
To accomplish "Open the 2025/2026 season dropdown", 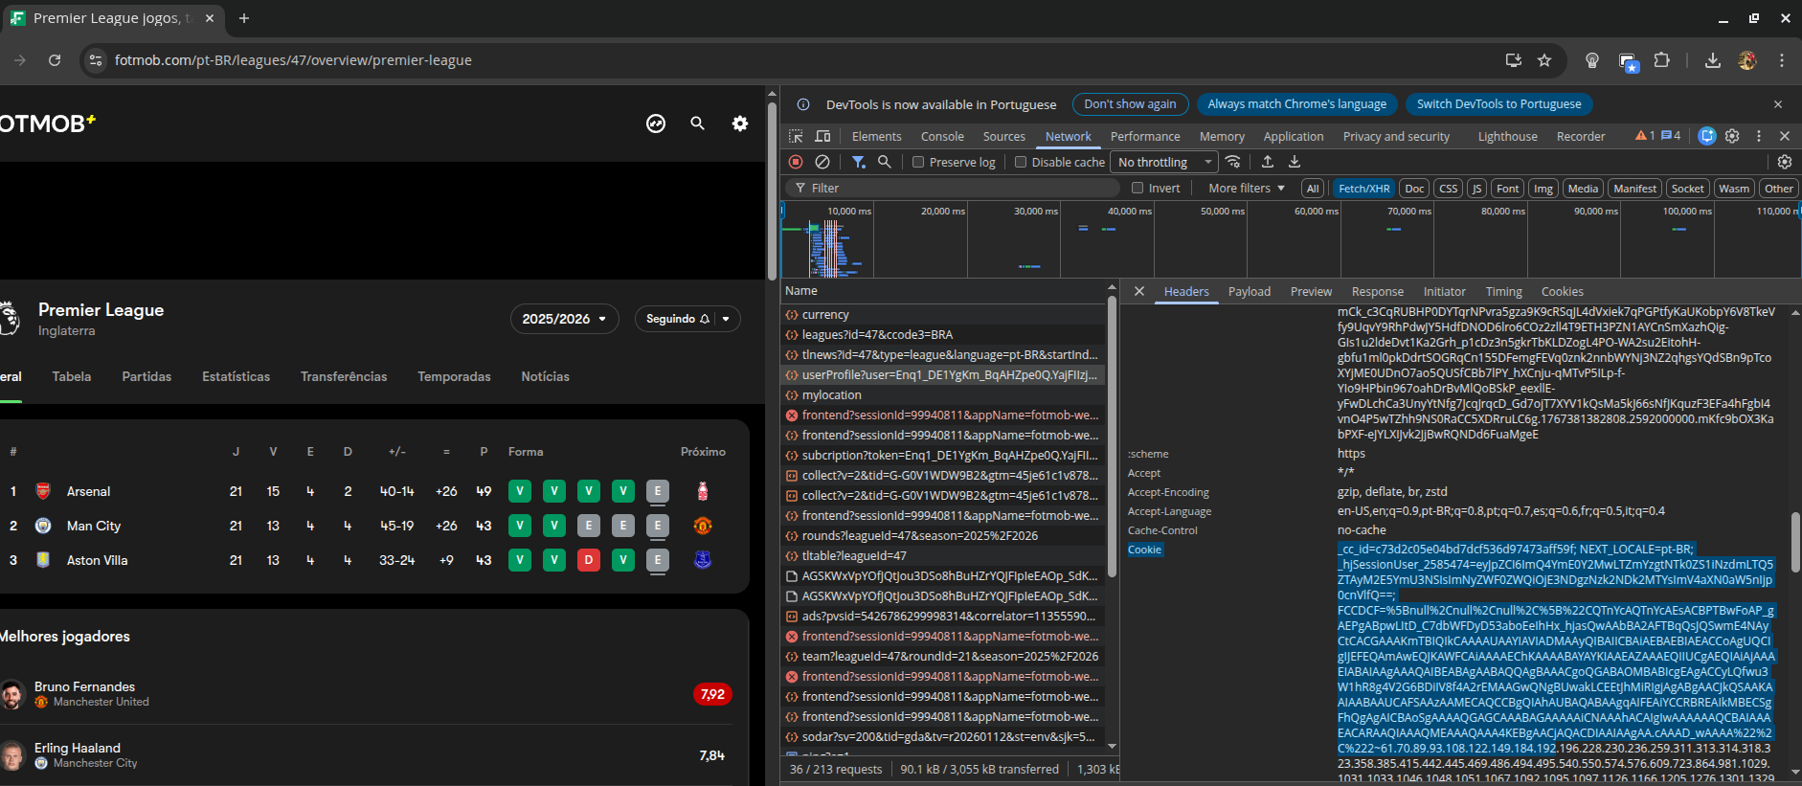I will (x=564, y=319).
